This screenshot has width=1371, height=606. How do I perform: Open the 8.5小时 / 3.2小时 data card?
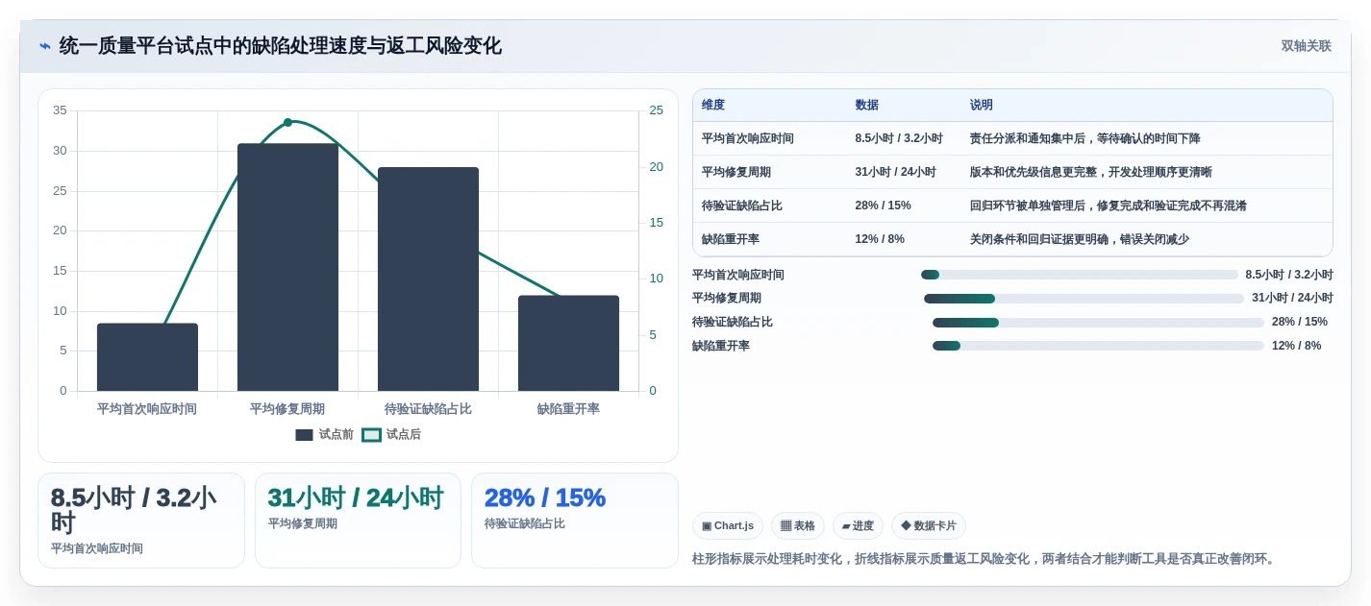(x=141, y=521)
